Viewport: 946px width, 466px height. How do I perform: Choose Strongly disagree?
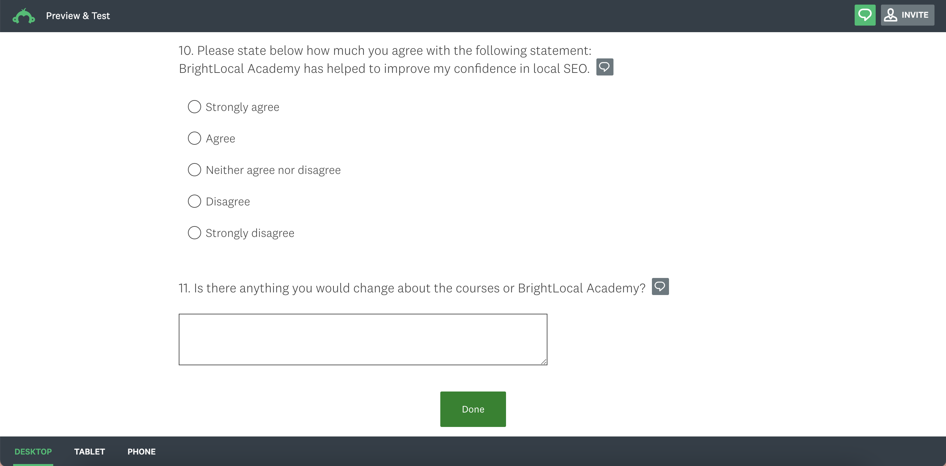coord(194,232)
